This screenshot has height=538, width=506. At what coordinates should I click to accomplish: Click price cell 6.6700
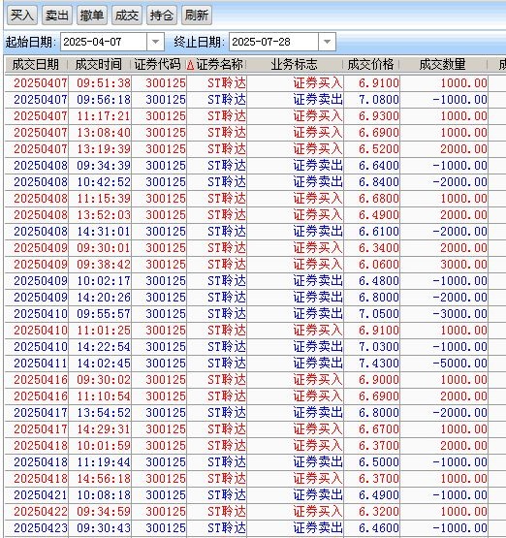pos(379,428)
